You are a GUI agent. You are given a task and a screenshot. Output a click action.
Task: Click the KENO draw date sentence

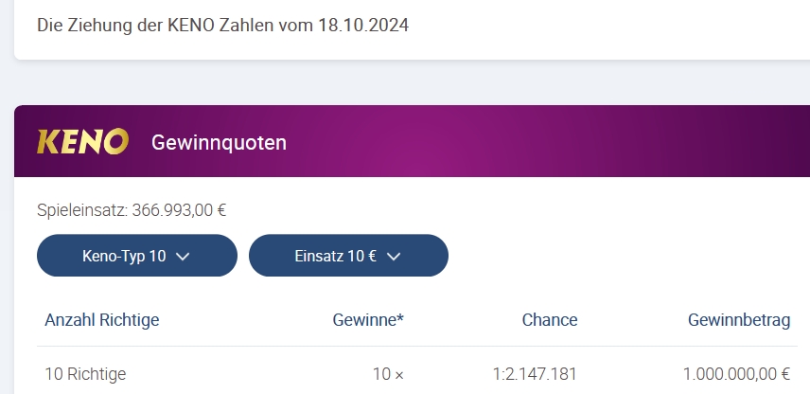[222, 25]
